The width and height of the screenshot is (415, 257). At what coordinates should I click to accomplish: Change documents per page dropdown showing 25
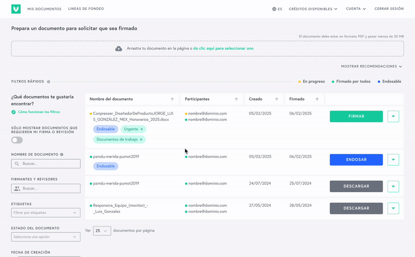pyautogui.click(x=102, y=231)
